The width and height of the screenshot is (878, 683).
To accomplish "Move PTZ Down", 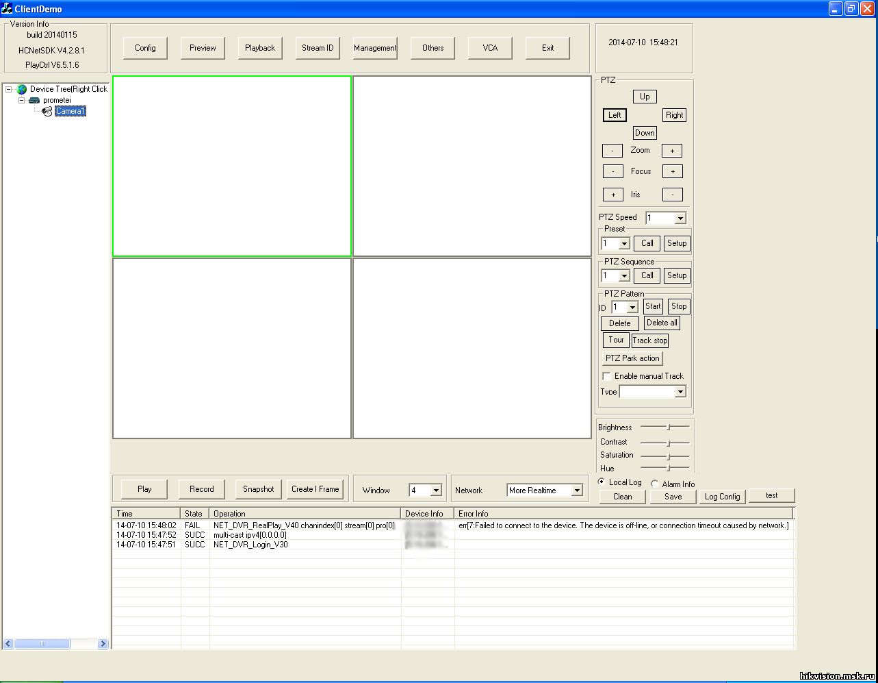I will click(645, 133).
